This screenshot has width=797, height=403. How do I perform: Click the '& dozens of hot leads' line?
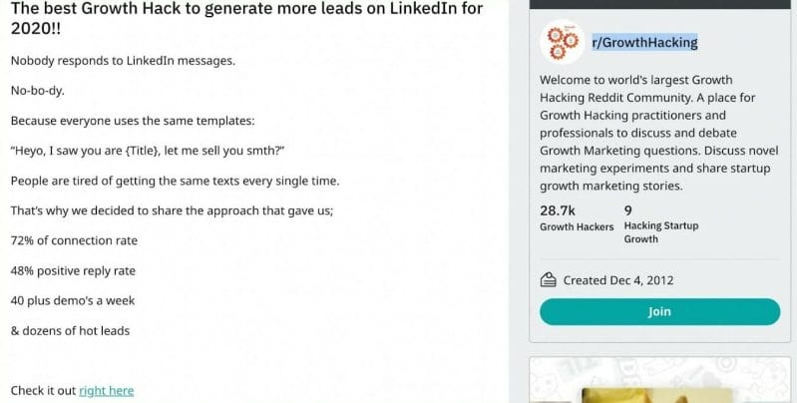click(70, 330)
